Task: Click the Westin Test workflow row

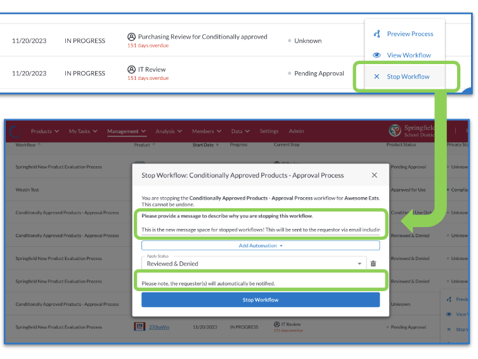Action: [27, 190]
